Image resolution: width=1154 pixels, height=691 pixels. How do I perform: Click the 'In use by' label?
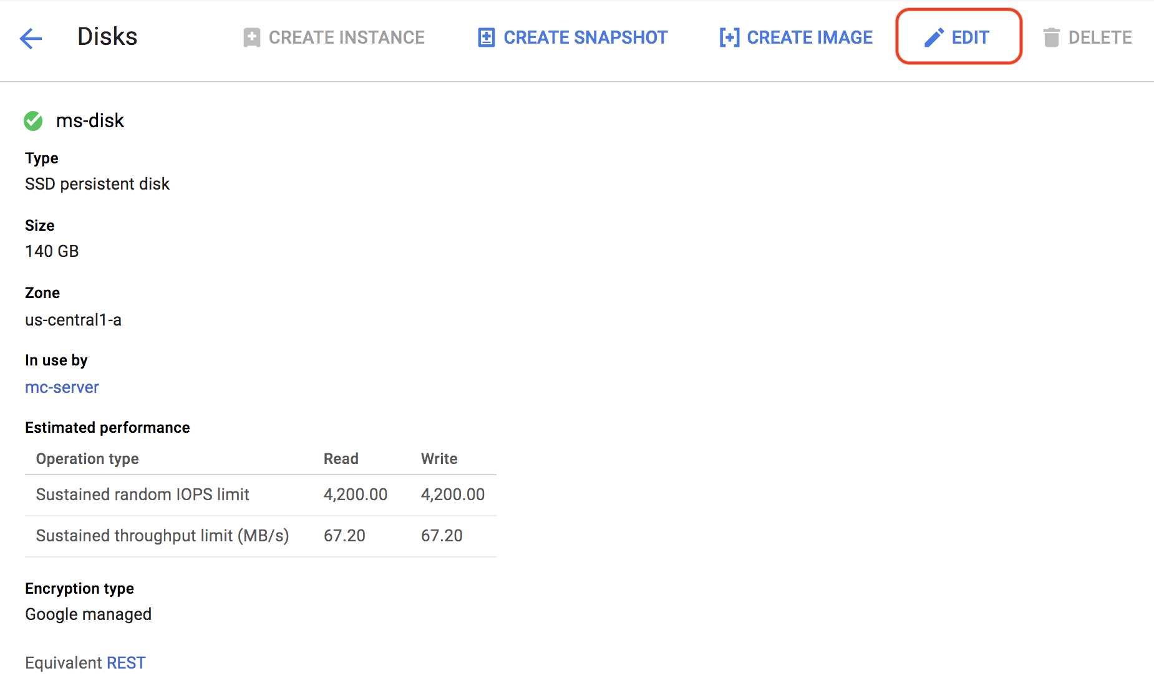(56, 360)
